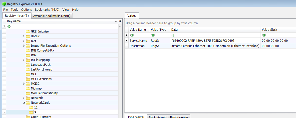This screenshot has width=296, height=118.
Task: Sort by Key name column header
Action: coord(62,21)
